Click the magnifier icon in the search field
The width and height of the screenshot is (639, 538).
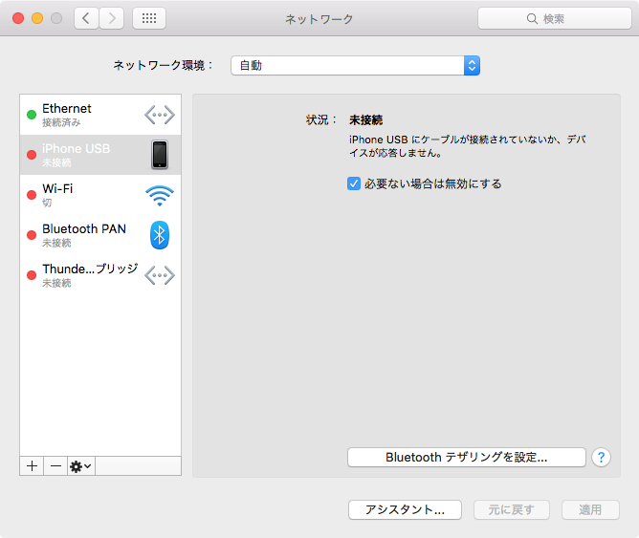pyautogui.click(x=532, y=19)
